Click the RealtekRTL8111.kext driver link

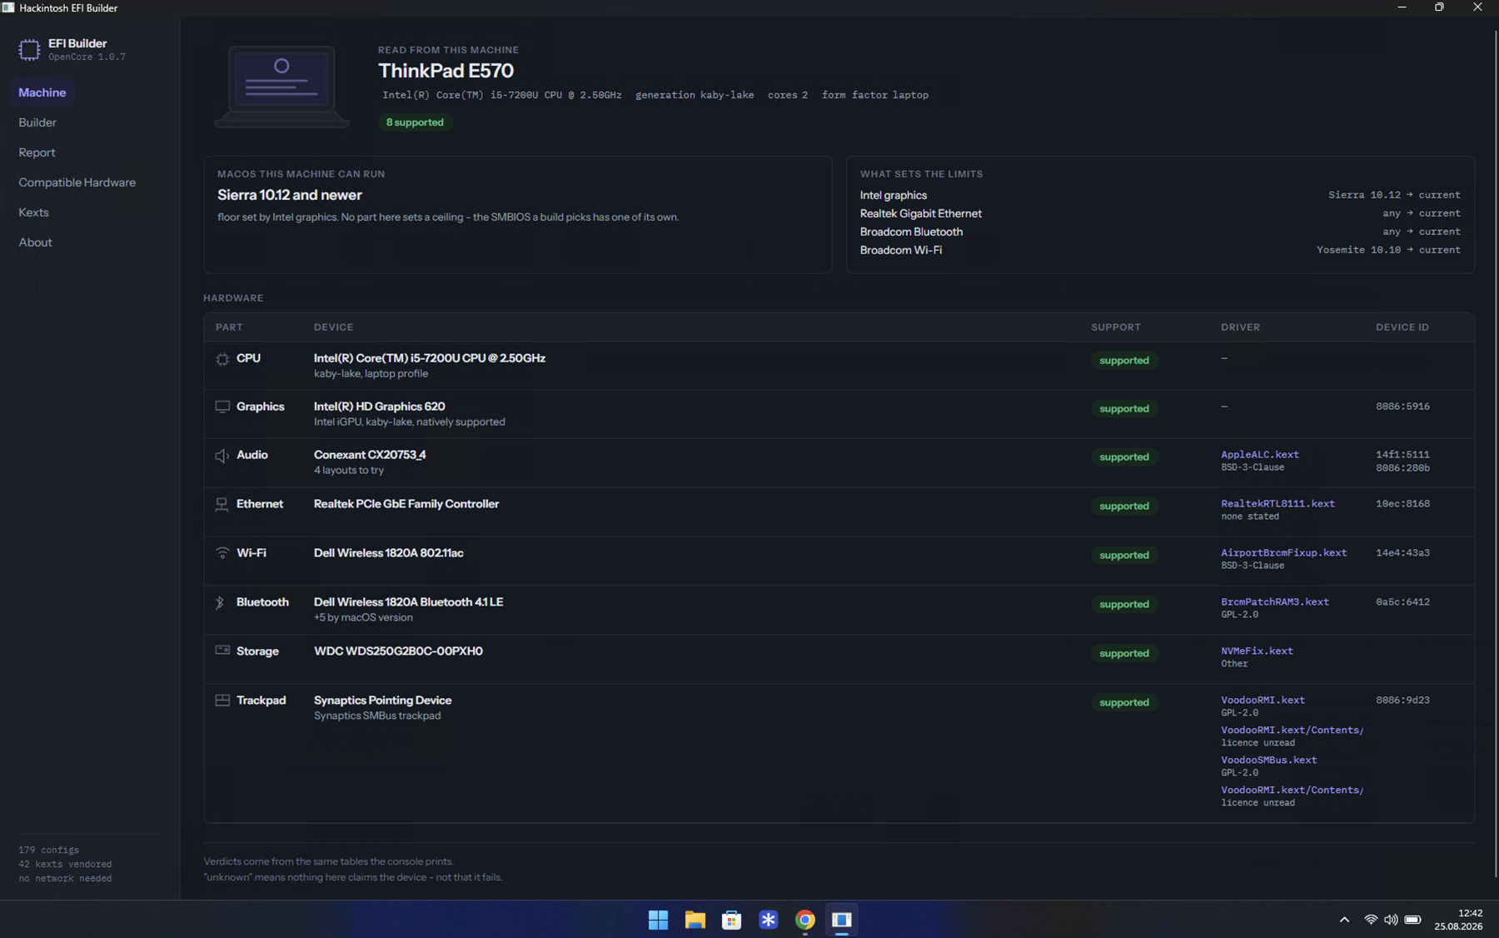1277,504
